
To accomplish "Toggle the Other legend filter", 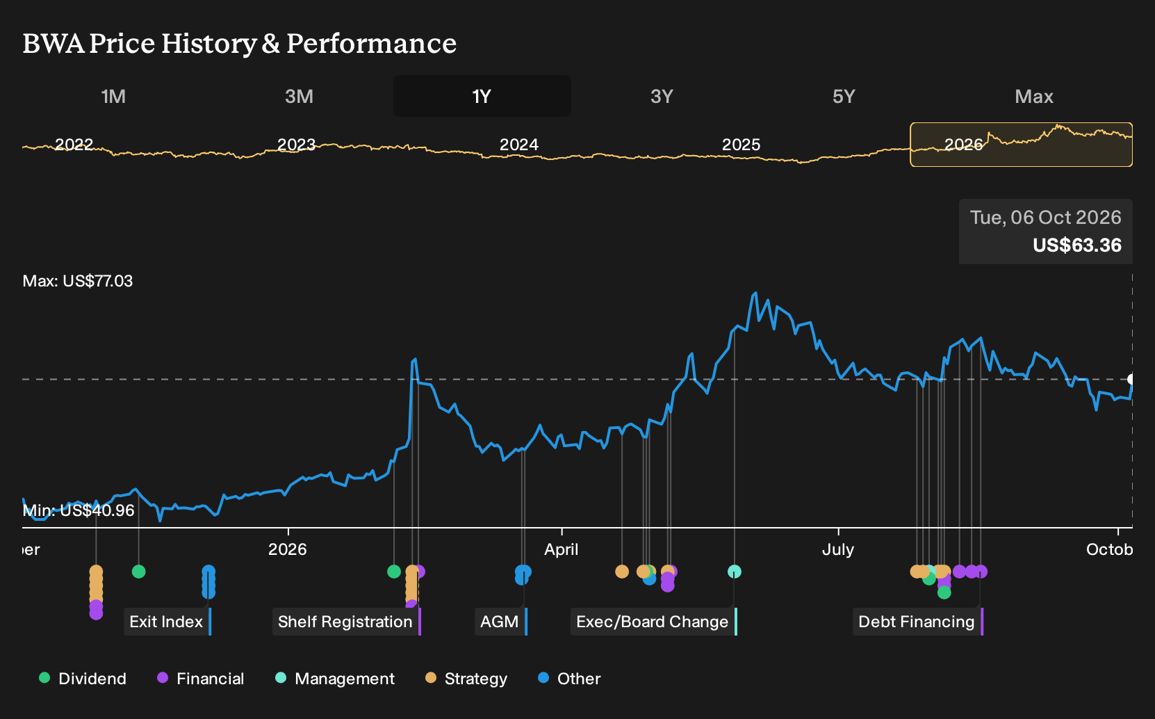I will click(x=569, y=679).
